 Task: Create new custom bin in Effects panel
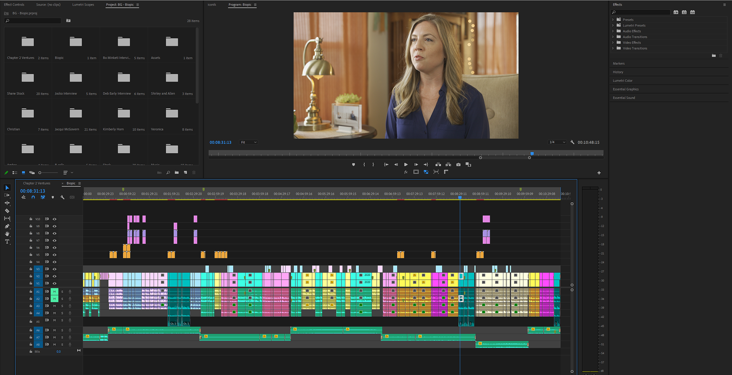(714, 56)
